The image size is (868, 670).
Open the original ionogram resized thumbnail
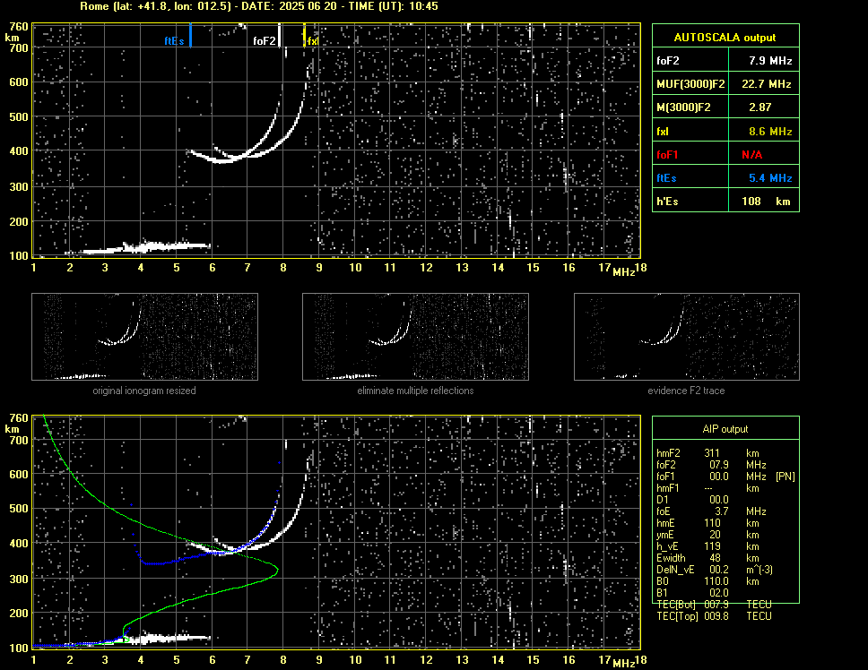pyautogui.click(x=144, y=337)
